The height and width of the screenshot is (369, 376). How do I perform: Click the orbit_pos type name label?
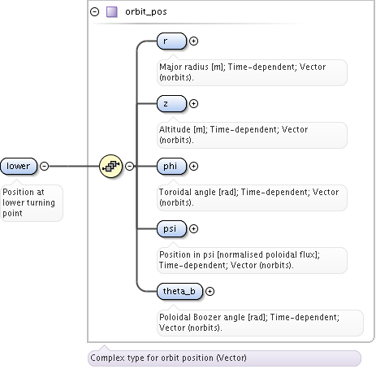point(146,12)
